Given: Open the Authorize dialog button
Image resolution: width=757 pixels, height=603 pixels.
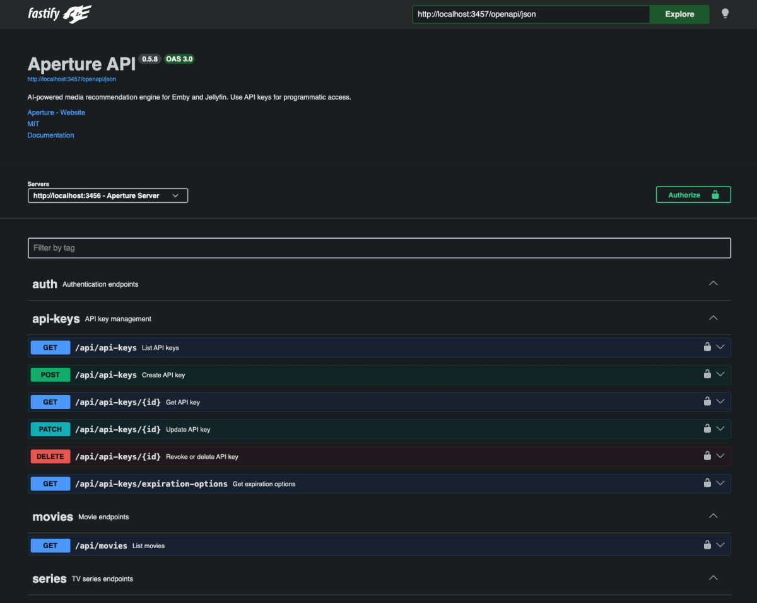Looking at the screenshot, I should pos(693,195).
